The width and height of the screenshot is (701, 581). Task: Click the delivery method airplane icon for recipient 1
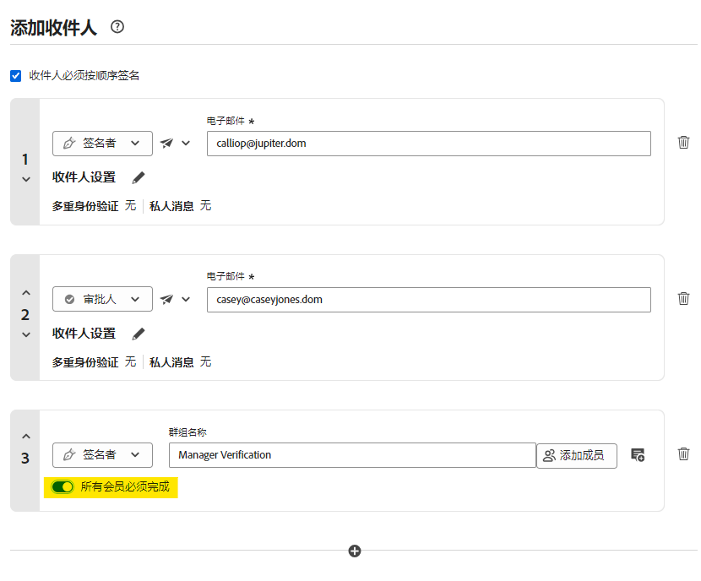click(x=166, y=143)
